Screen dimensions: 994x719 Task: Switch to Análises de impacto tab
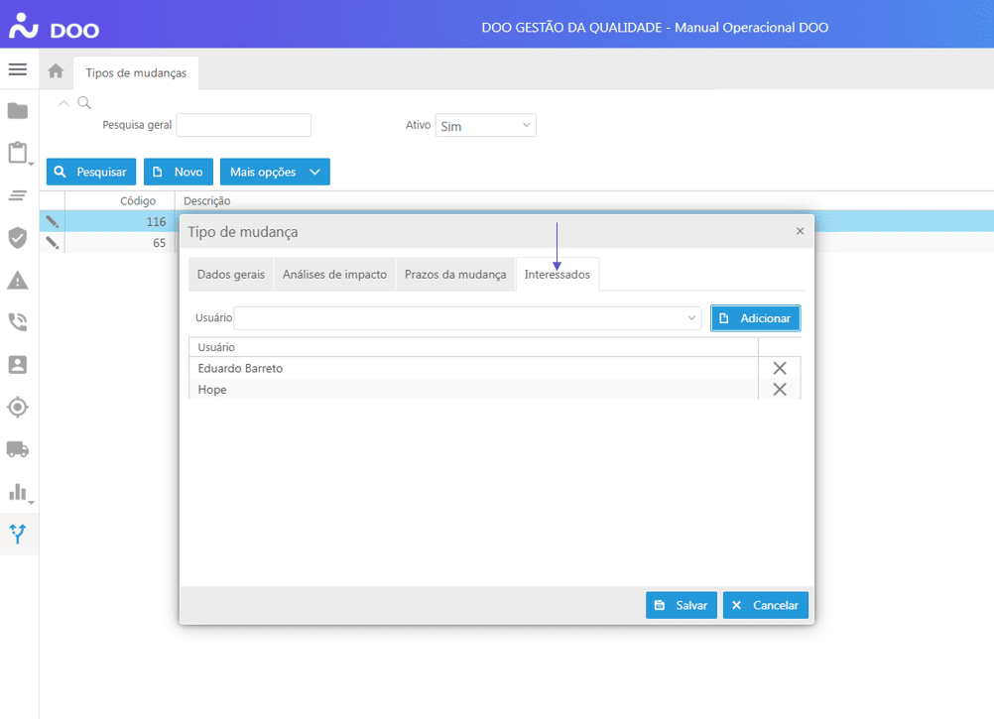pyautogui.click(x=334, y=275)
